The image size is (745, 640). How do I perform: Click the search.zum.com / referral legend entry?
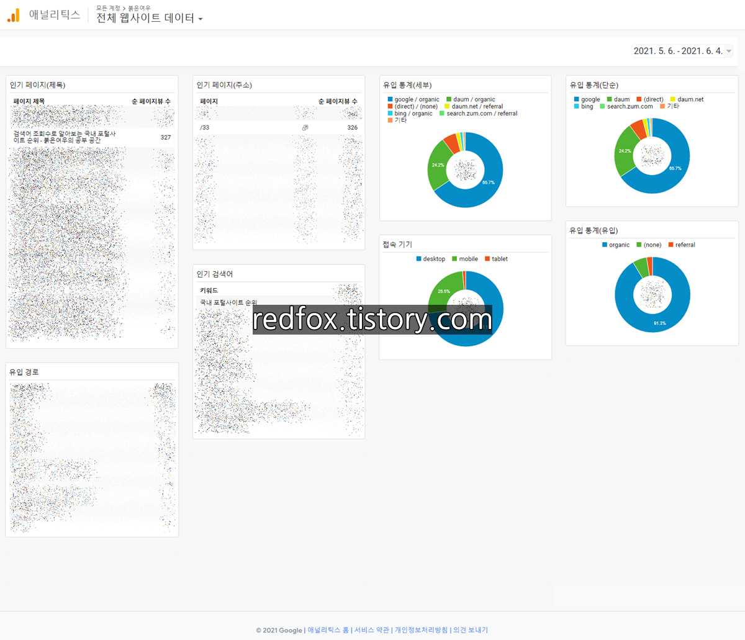[478, 113]
